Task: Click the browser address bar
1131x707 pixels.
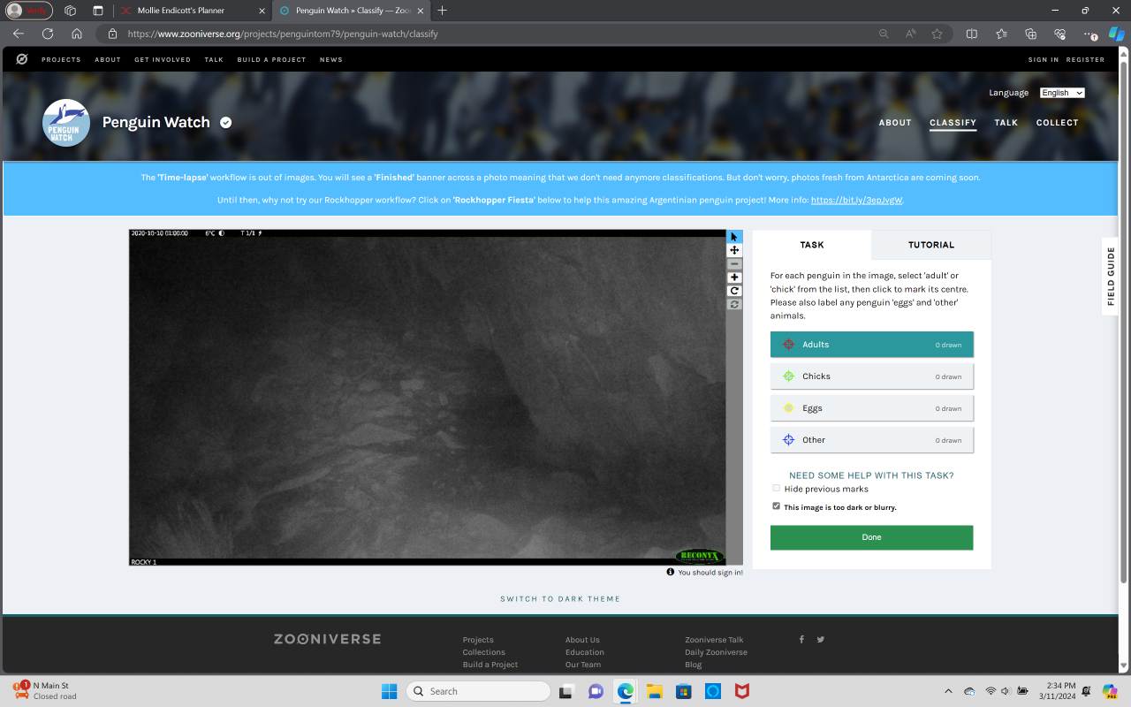Action: [x=495, y=34]
